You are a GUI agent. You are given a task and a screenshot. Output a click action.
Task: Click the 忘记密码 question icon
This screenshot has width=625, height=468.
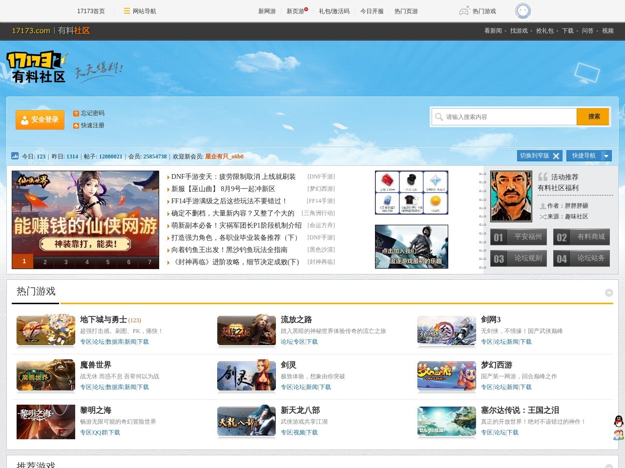tap(76, 114)
